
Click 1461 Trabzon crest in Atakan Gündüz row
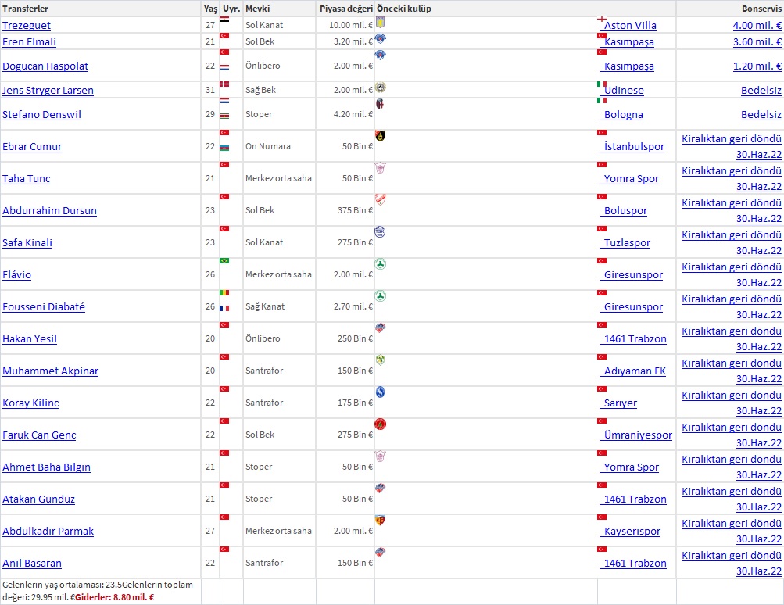point(380,488)
